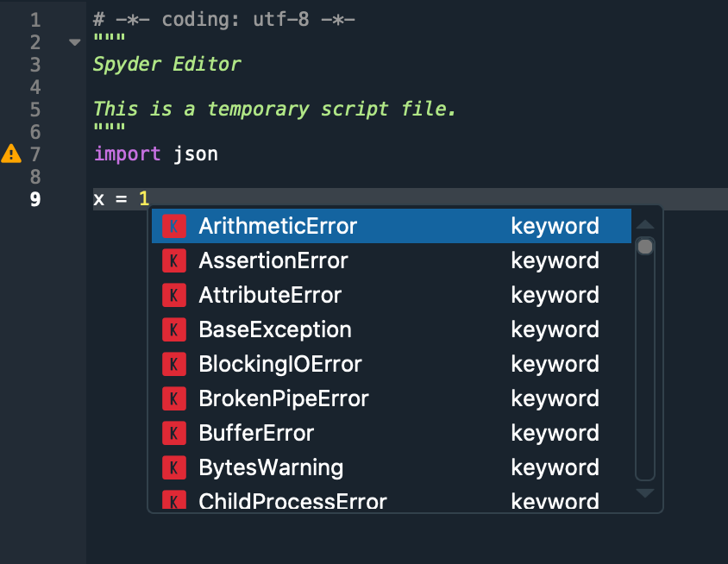This screenshot has height=564, width=728.
Task: Choose the highlighted ArithmeticError suggestion
Action: (276, 225)
